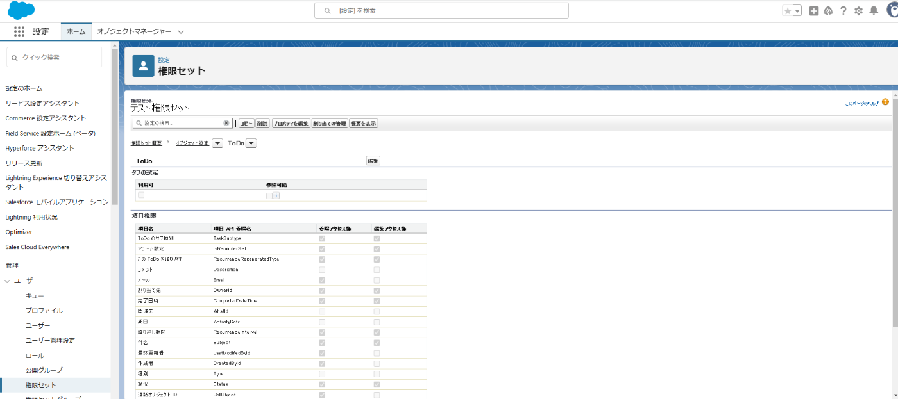Toggle read access for Description field
Image resolution: width=898 pixels, height=399 pixels.
pyautogui.click(x=322, y=270)
